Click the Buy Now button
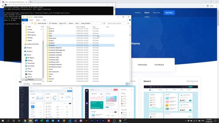This screenshot has width=219, height=123. (x=169, y=13)
